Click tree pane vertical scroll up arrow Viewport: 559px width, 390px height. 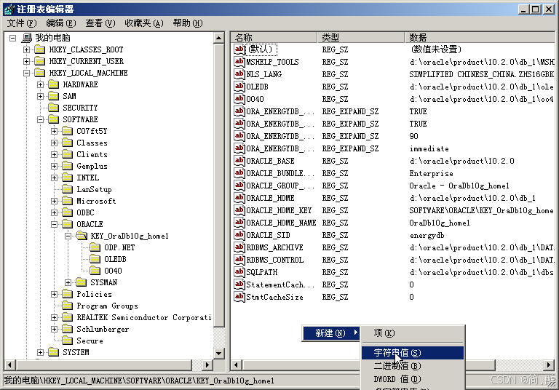coord(219,37)
